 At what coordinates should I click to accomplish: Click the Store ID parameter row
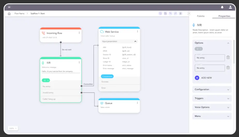(x=119, y=58)
